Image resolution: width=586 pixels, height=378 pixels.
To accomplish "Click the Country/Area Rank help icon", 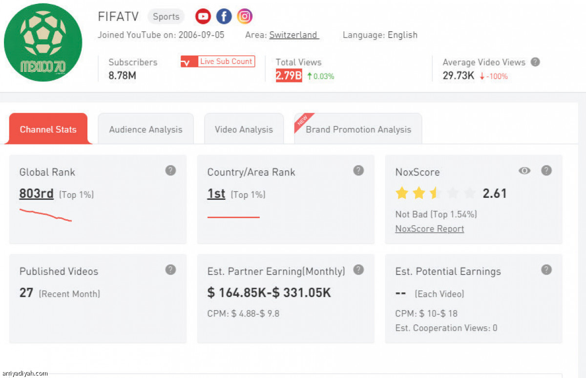I will click(x=358, y=170).
